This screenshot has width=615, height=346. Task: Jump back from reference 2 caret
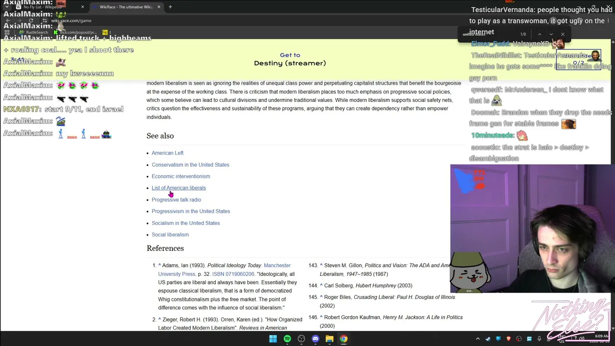pyautogui.click(x=160, y=320)
